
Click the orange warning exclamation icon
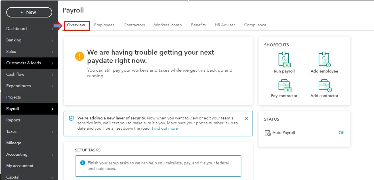pyautogui.click(x=80, y=56)
